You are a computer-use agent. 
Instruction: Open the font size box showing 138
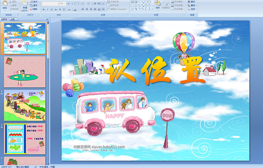(x=62, y=4)
